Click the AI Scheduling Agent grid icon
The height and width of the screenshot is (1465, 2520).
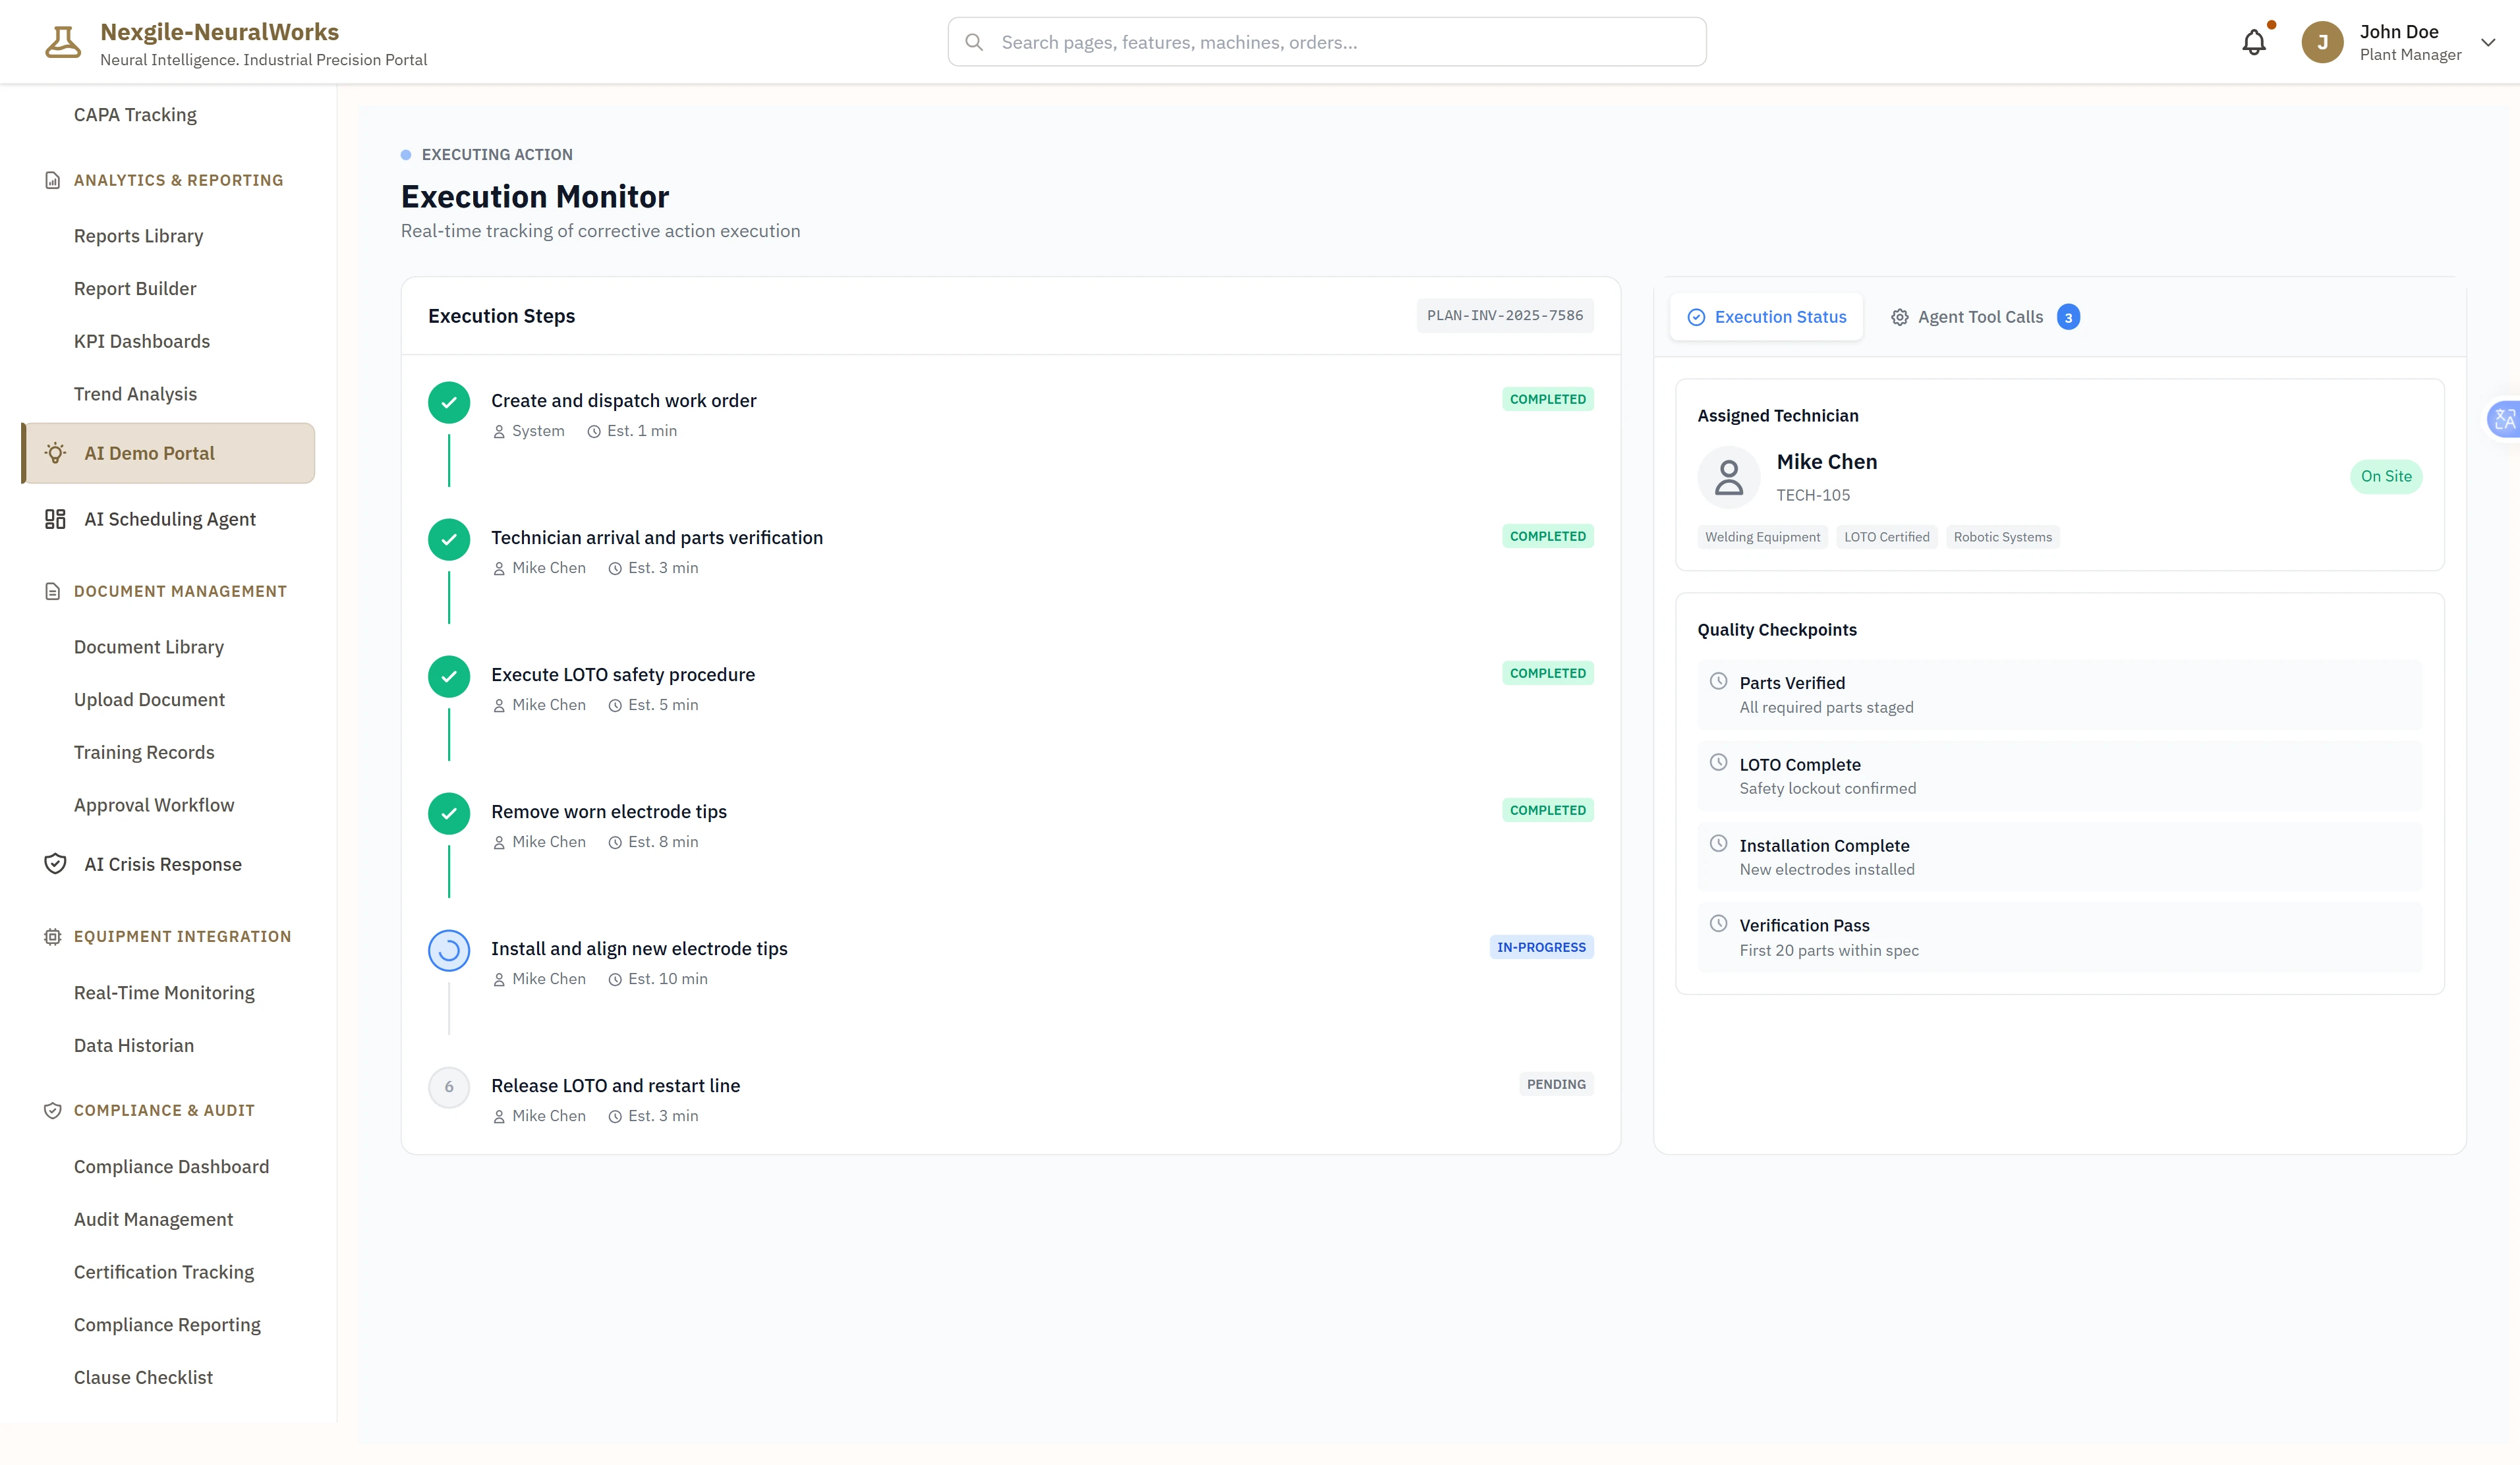tap(56, 518)
